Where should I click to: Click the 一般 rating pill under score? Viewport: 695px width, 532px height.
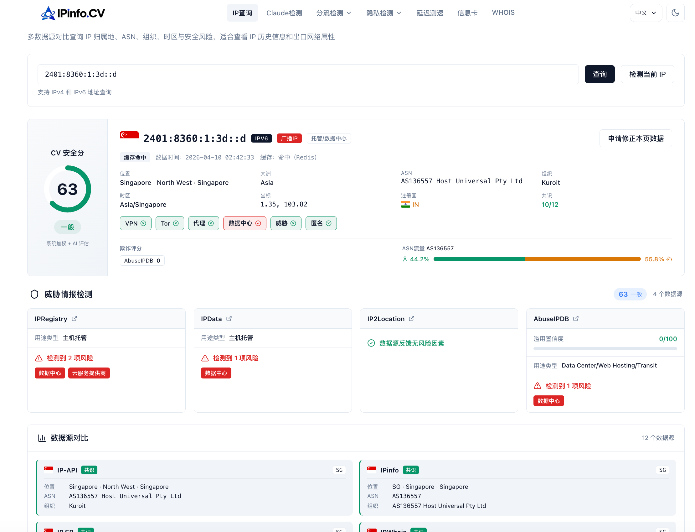[67, 227]
